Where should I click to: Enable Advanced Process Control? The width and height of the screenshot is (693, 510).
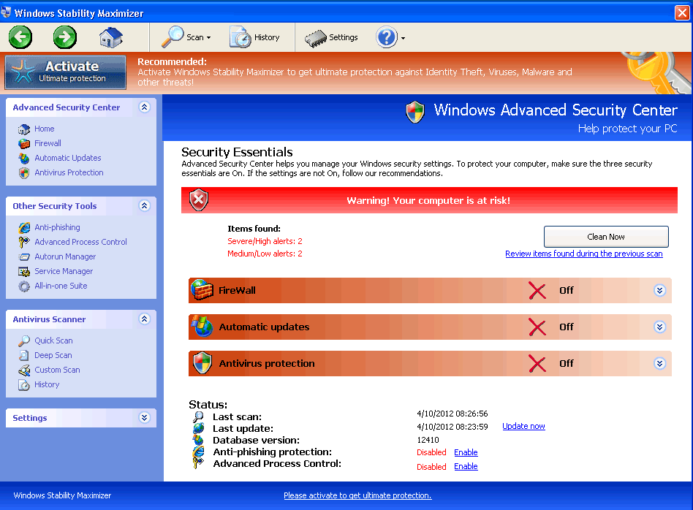pyautogui.click(x=466, y=466)
